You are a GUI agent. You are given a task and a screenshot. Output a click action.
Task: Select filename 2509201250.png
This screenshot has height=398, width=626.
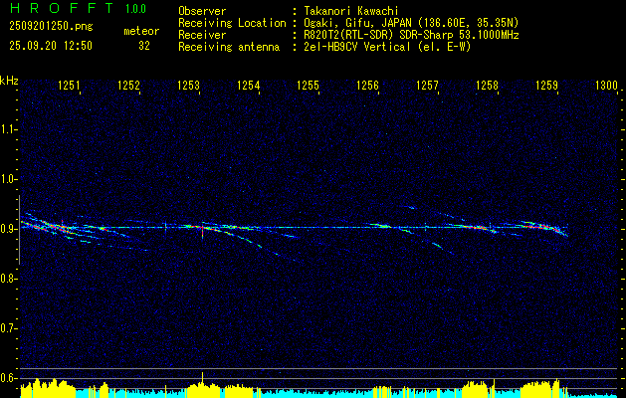(x=51, y=27)
